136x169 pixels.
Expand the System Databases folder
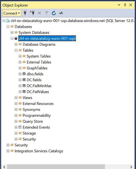12,32
